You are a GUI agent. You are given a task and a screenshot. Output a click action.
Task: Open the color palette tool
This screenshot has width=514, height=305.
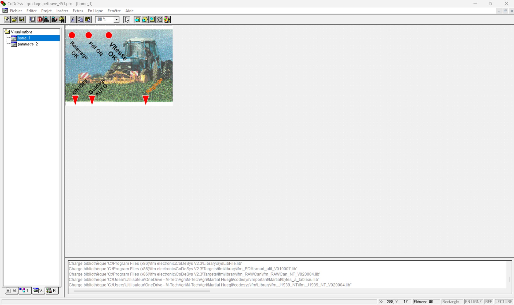(167, 19)
